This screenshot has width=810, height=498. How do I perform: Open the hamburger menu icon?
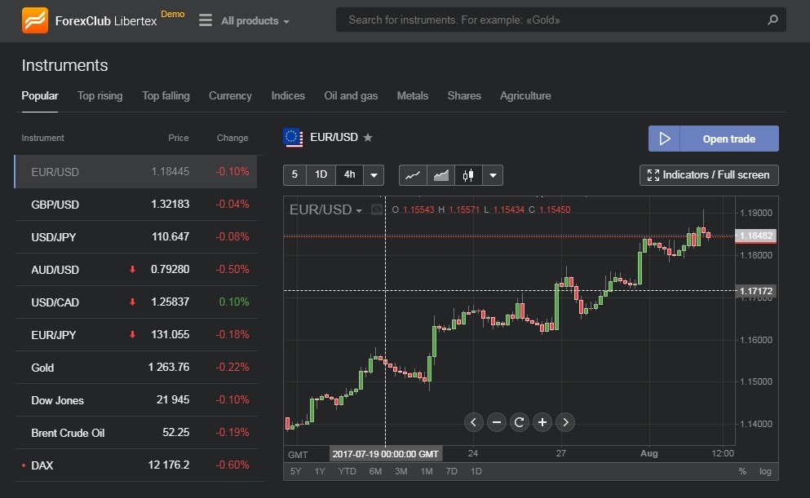click(x=205, y=20)
